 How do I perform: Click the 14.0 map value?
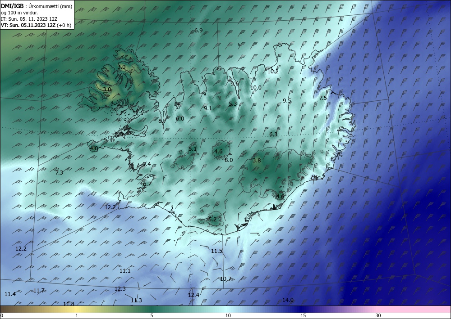tap(288, 300)
